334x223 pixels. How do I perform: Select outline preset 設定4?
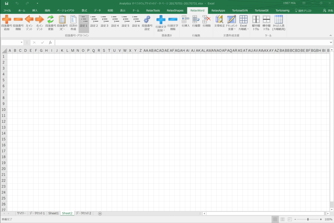(x=115, y=21)
